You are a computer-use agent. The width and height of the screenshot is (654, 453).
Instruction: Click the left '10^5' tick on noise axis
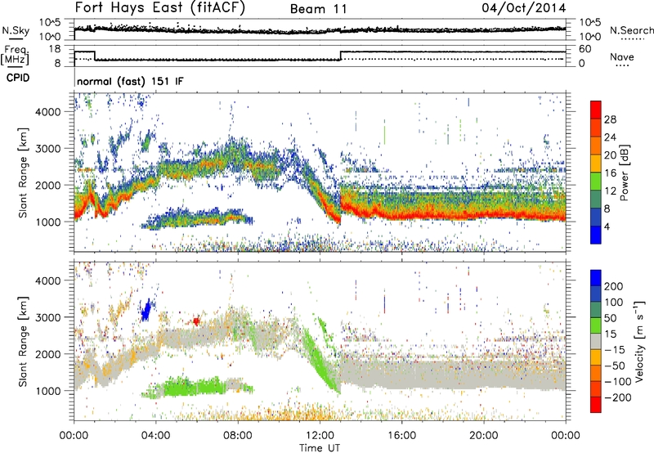pyautogui.click(x=50, y=22)
